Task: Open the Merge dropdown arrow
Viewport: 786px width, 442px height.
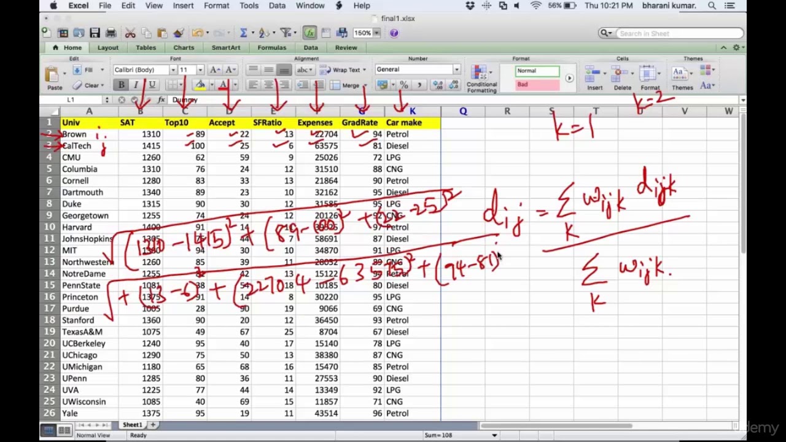Action: coord(364,85)
